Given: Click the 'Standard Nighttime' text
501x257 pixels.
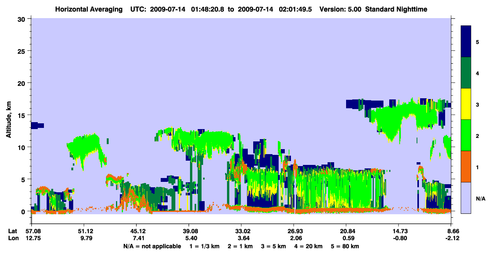Looking at the screenshot, I should (x=397, y=9).
